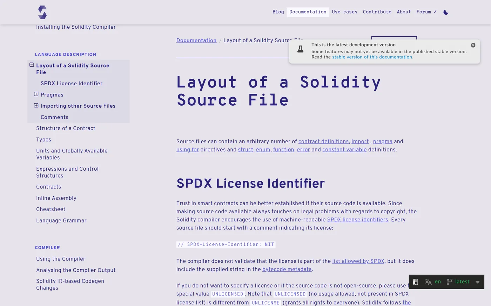This screenshot has height=306, width=491.
Task: Open the Contracts sidebar entry
Action: (x=48, y=187)
